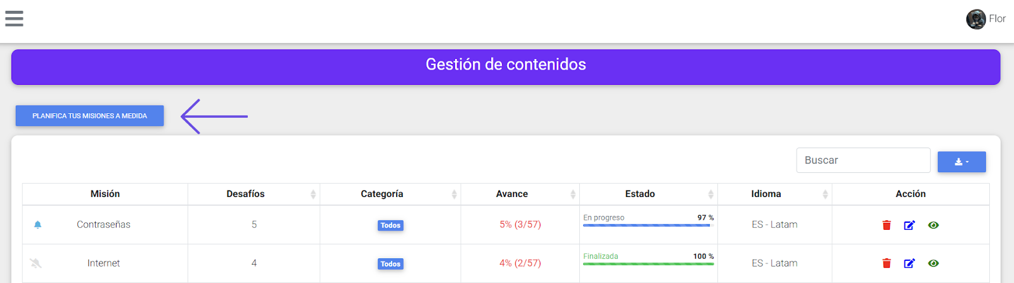This screenshot has width=1014, height=283.
Task: Click the Todos badge in Contraseñas row
Action: coord(390,225)
